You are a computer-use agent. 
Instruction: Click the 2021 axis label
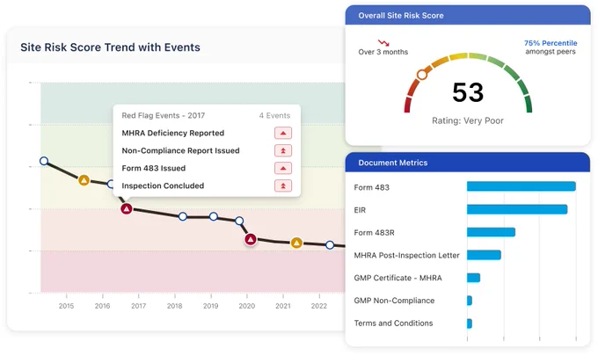(x=283, y=306)
